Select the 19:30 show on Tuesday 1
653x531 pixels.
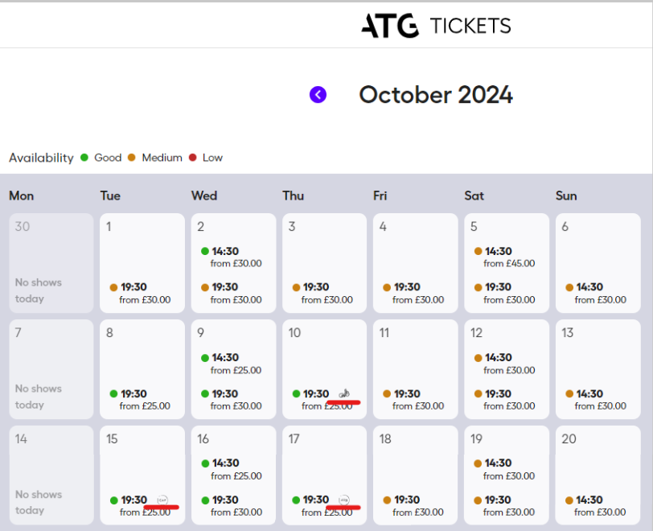pos(141,293)
